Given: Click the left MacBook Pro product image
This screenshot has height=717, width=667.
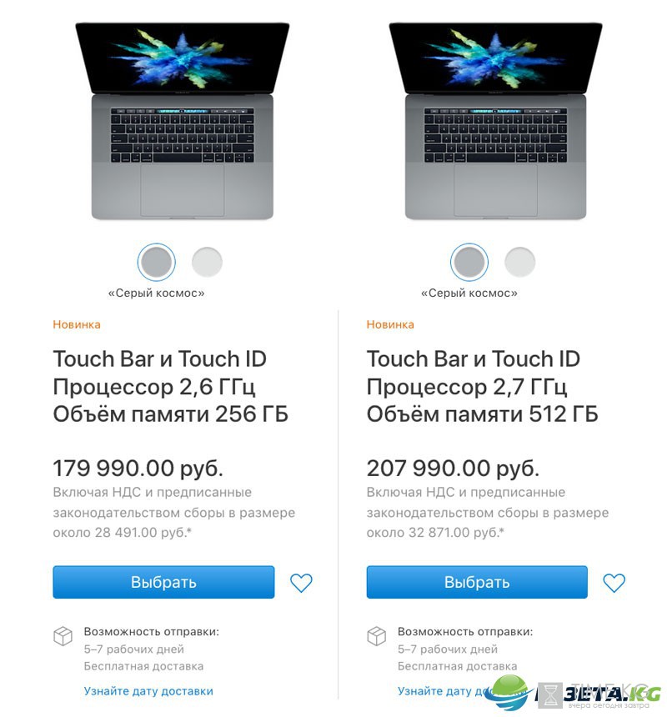Looking at the screenshot, I should pos(183,121).
